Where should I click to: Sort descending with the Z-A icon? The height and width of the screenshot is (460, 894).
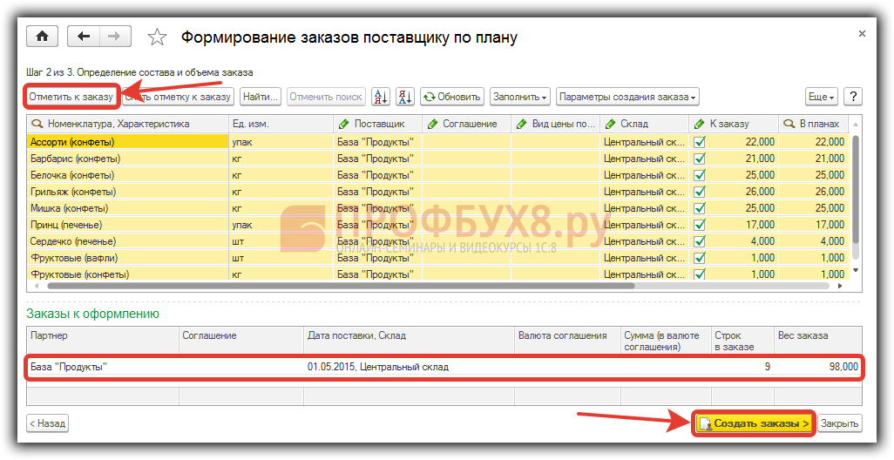[405, 97]
